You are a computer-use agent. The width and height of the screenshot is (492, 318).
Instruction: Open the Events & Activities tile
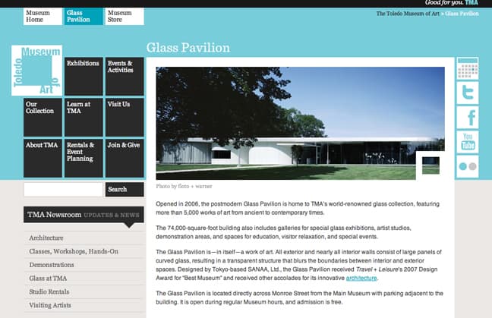pyautogui.click(x=125, y=76)
